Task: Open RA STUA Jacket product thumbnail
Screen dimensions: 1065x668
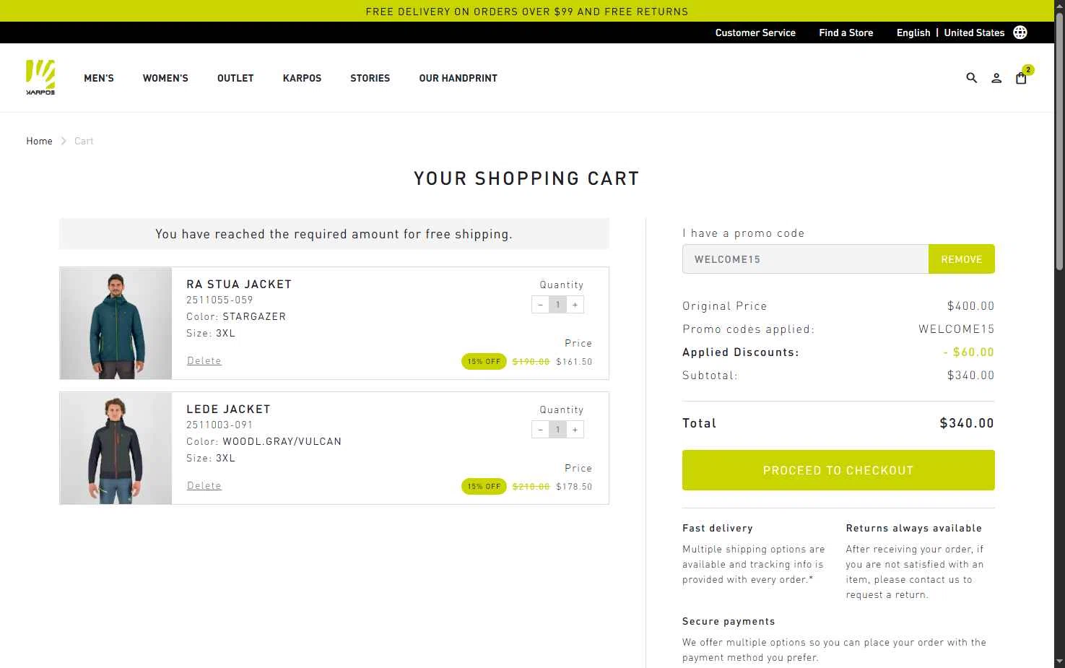Action: click(x=116, y=324)
